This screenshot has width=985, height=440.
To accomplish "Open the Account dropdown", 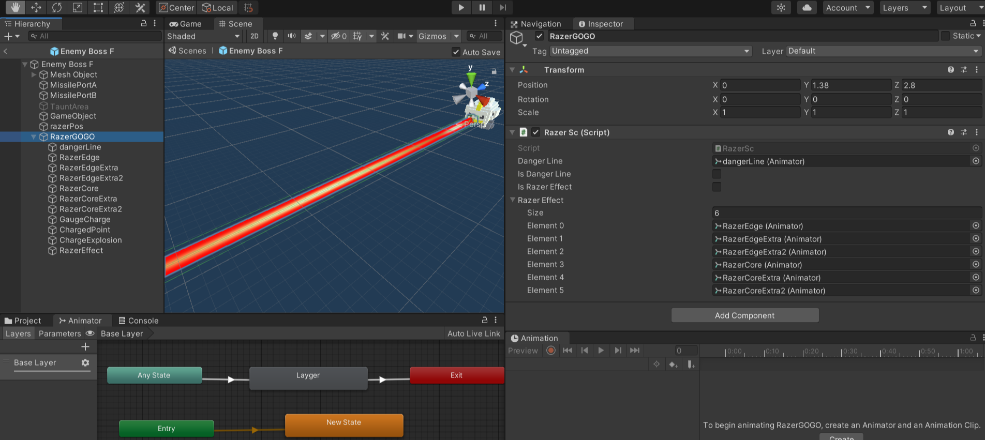I will [848, 8].
